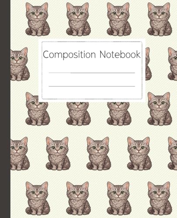This screenshot has width=177, height=218.
Task: Select the second kitten in the bottom row
Action: 78,198
